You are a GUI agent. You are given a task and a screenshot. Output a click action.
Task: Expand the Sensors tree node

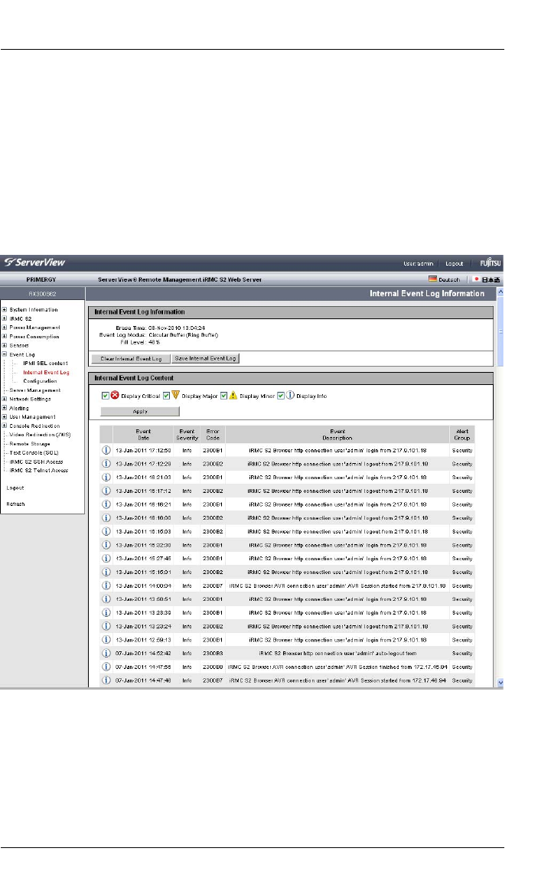5,345
